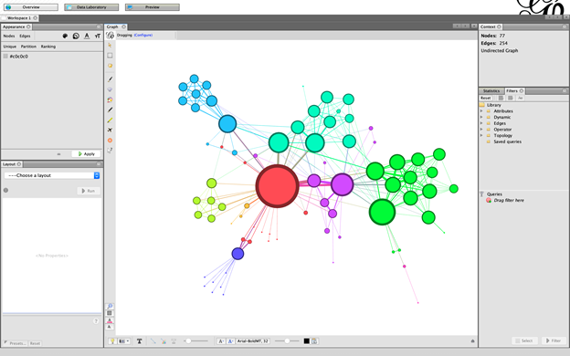Click the Select button in Filters
The height and width of the screenshot is (356, 570).
coord(524,340)
